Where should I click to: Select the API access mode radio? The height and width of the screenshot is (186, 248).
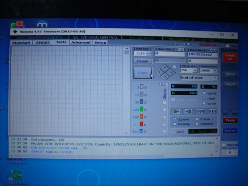click(x=175, y=44)
